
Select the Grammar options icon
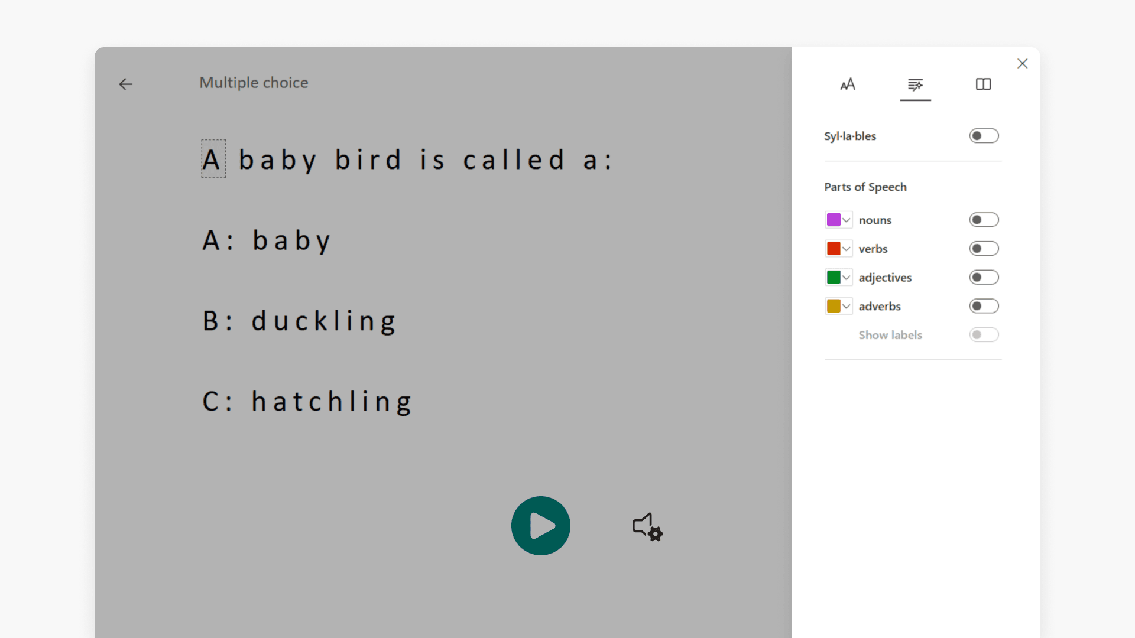click(x=915, y=85)
